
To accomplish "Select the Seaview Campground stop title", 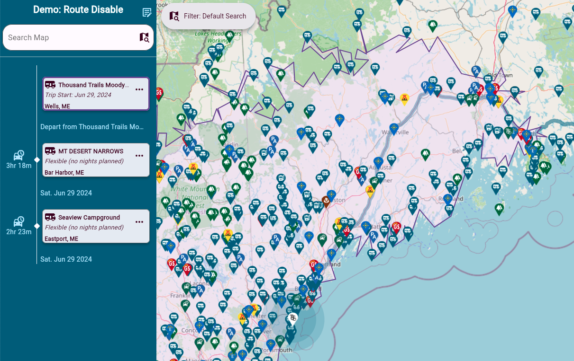I will (89, 218).
